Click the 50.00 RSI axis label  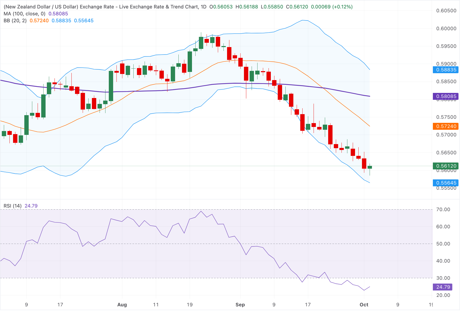[443, 244]
